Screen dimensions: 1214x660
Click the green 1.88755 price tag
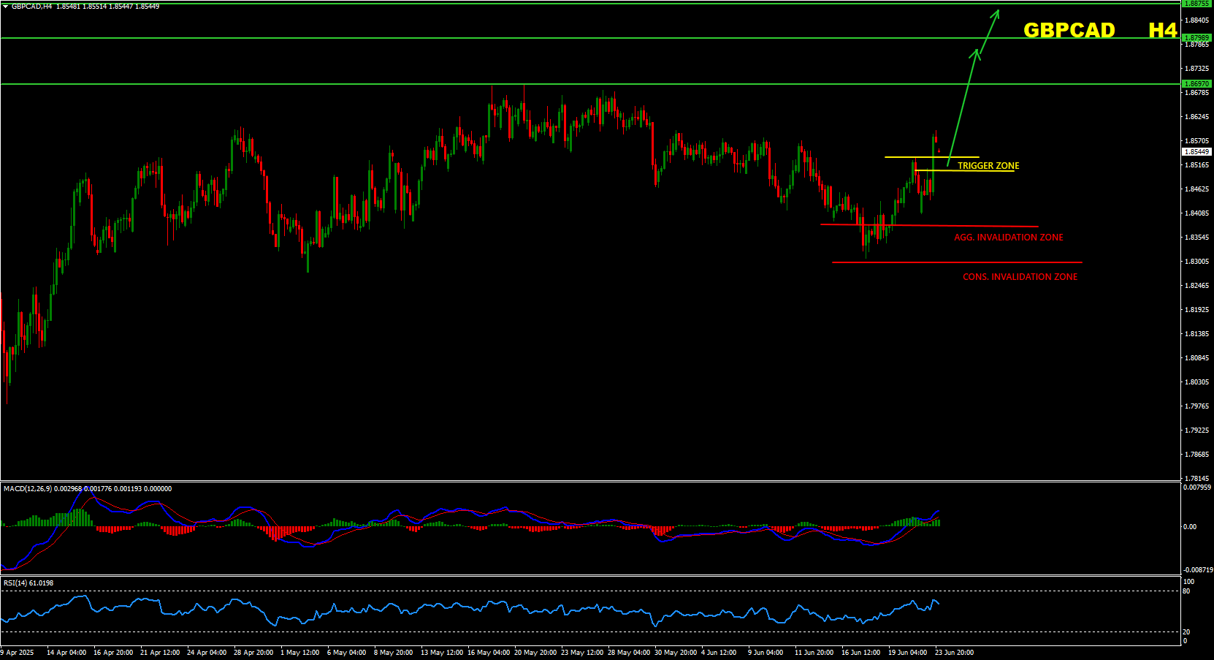[1196, 4]
